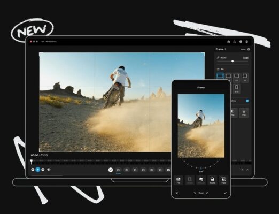Tap undo arrow on phone screen
This screenshot has height=214, width=279.
tap(195, 193)
